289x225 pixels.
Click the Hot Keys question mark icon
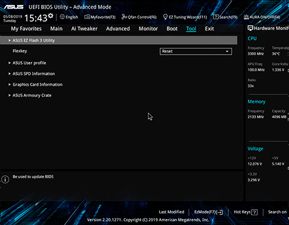(254, 212)
